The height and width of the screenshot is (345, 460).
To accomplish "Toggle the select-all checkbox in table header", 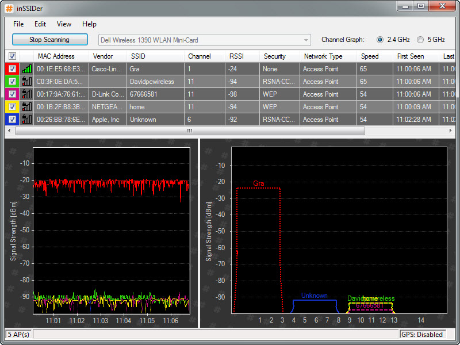I will 12,56.
